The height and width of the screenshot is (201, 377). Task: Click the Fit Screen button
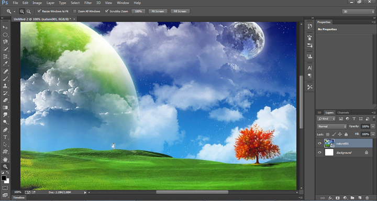pos(158,12)
